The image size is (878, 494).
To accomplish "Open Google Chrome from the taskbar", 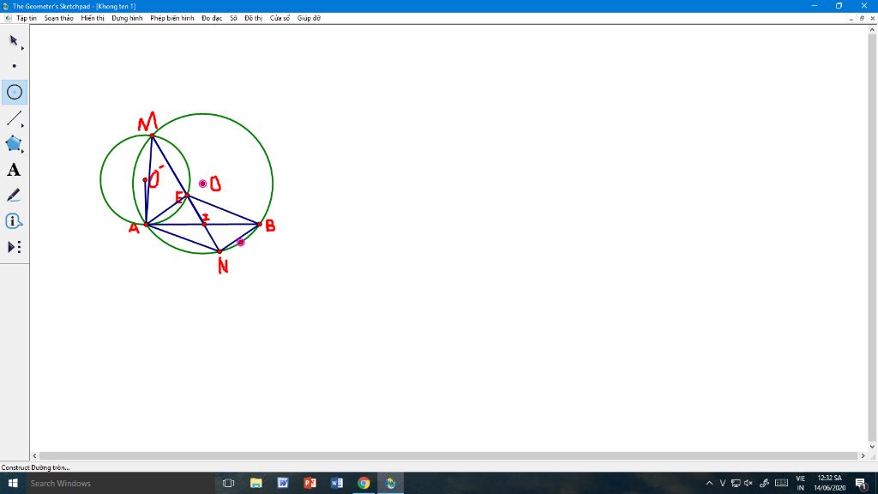I will [364, 483].
